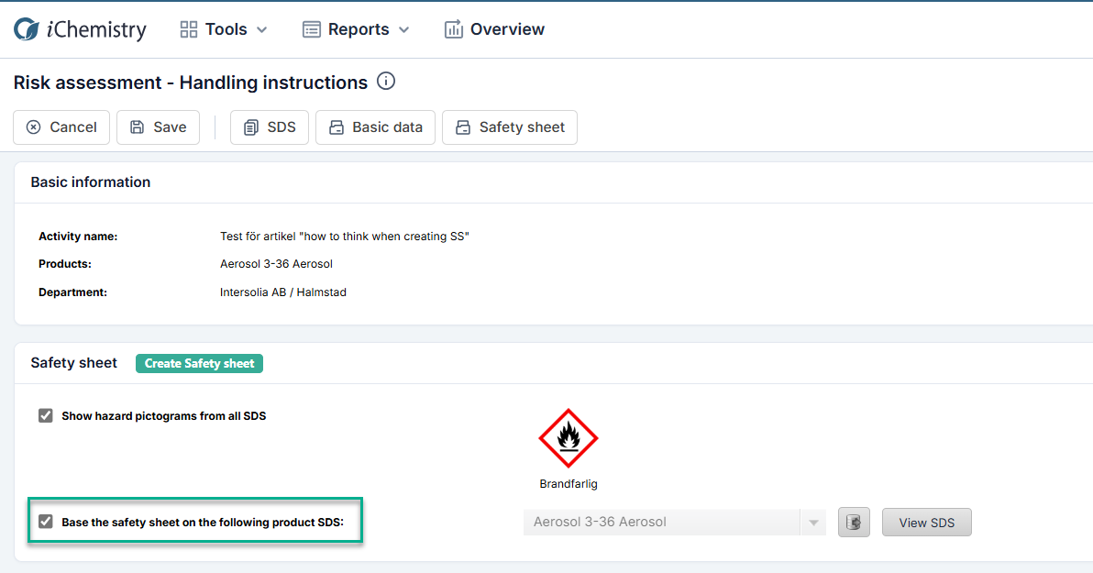Screen dimensions: 1093x573
Task: Open the SDS button
Action: [x=270, y=127]
